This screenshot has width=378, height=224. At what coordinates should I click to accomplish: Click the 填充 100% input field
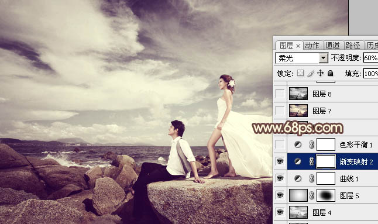coord(370,74)
